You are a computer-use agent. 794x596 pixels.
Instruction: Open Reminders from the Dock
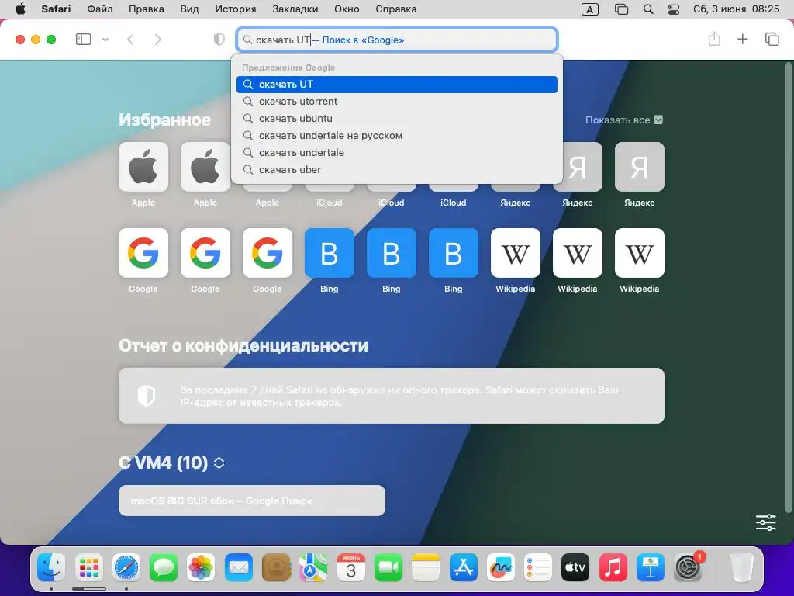pos(538,567)
